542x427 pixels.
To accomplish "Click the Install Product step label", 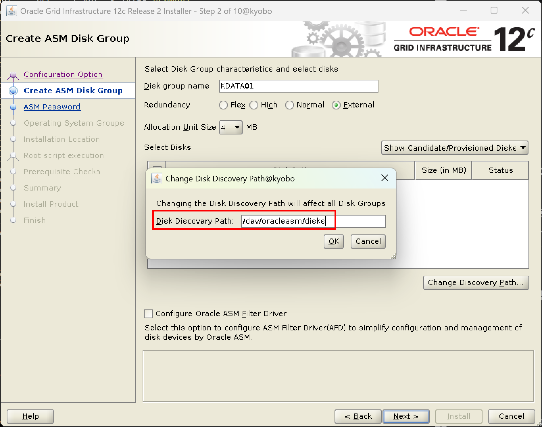I will (x=51, y=204).
